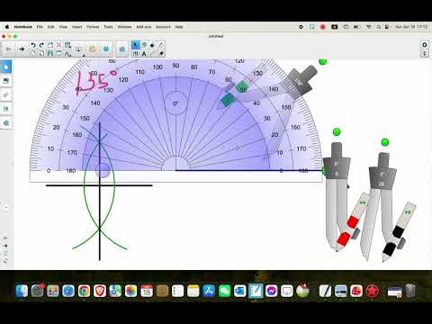This screenshot has height=324, width=432.
Task: Click the Apple menu icon
Action: pyautogui.click(x=7, y=27)
